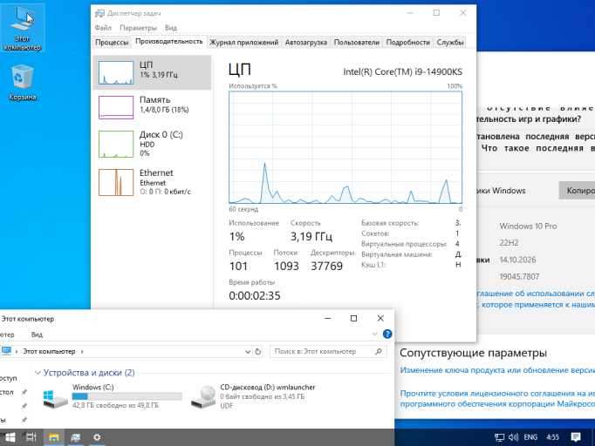This screenshot has height=446, width=595.
Task: Click the Intel(R) Core(TM) i9-14900KS label
Action: tap(402, 71)
